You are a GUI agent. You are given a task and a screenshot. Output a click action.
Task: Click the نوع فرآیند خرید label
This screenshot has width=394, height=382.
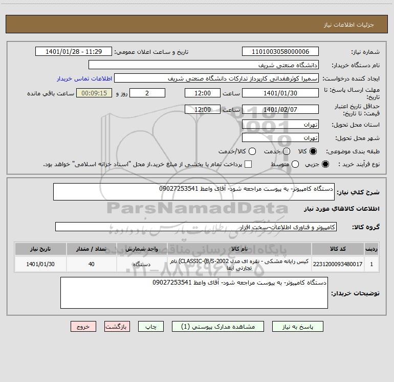coord(359,164)
